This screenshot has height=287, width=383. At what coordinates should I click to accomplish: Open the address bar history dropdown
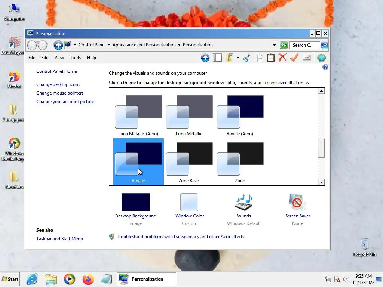point(274,45)
